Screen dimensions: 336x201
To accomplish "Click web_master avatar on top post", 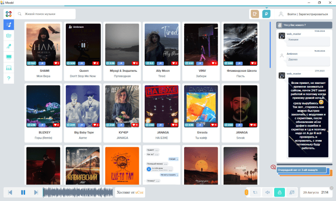I will pyautogui.click(x=282, y=35).
